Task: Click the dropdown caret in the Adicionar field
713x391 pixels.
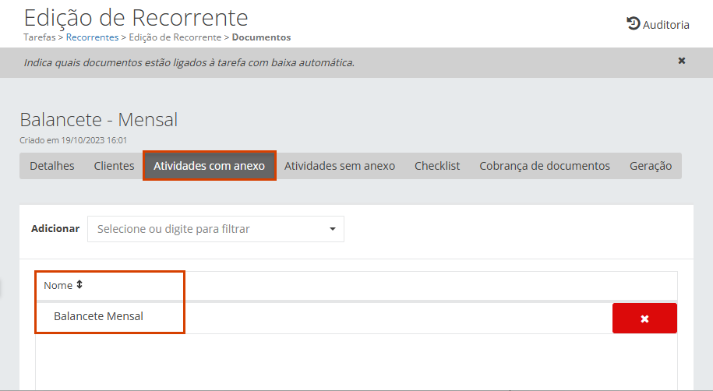Action: [333, 229]
